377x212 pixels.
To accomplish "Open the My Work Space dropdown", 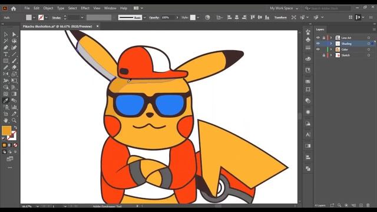I will pyautogui.click(x=284, y=8).
